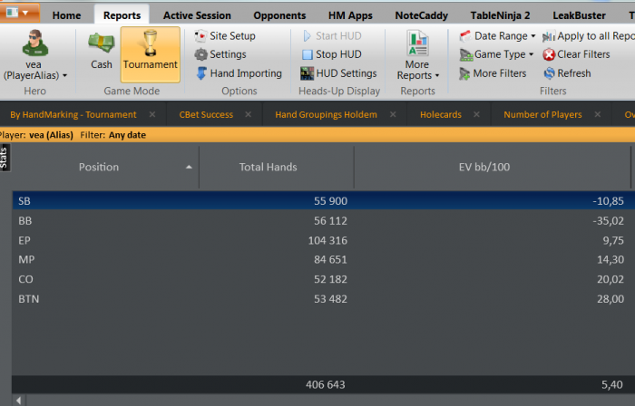Click the Game Type filter icon
This screenshot has height=406, width=635.
tap(466, 54)
